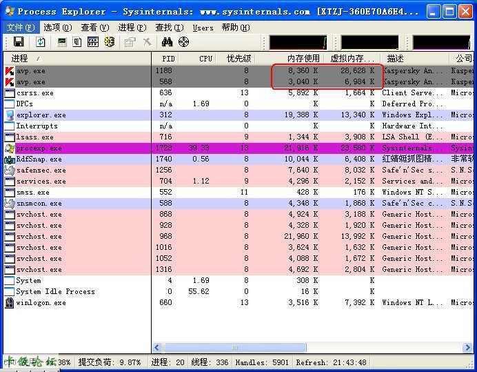Open the 查找(I) menu
This screenshot has height=372, width=477.
point(170,28)
